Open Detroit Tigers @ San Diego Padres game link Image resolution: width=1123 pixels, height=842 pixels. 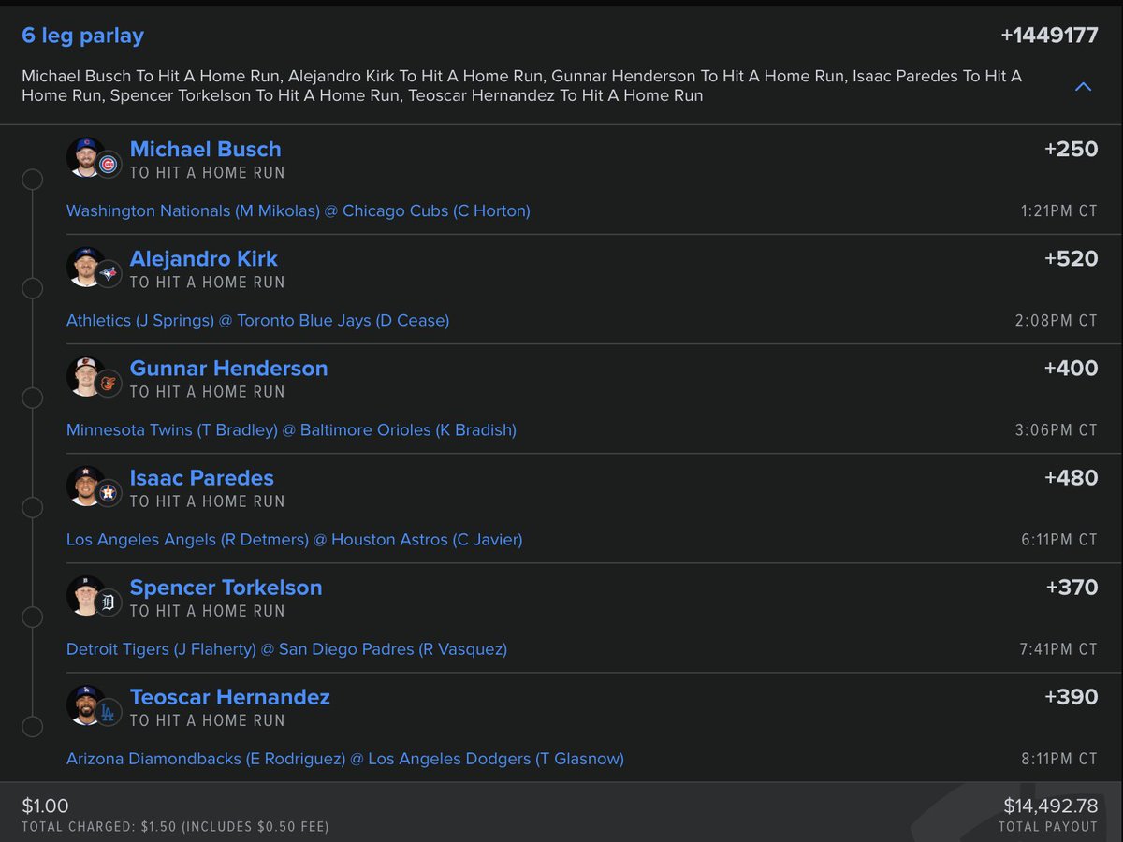286,649
